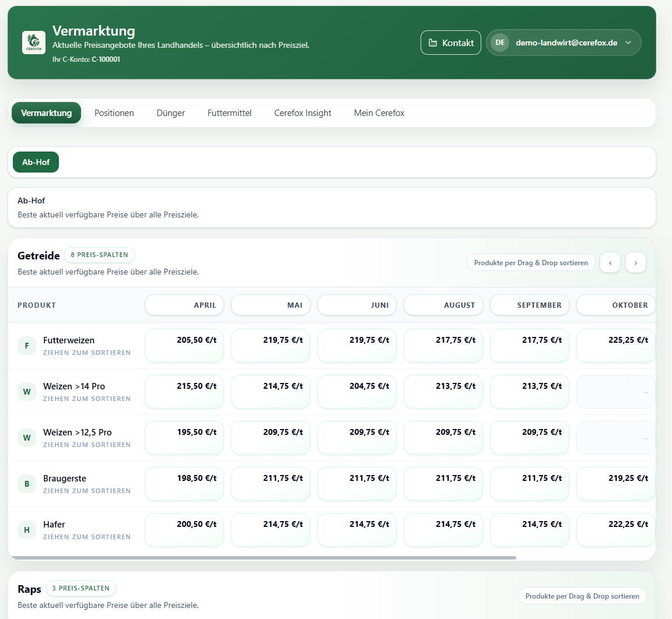The width and height of the screenshot is (672, 619).
Task: Open Braugerste April price 198,50 €/t
Action: [184, 484]
